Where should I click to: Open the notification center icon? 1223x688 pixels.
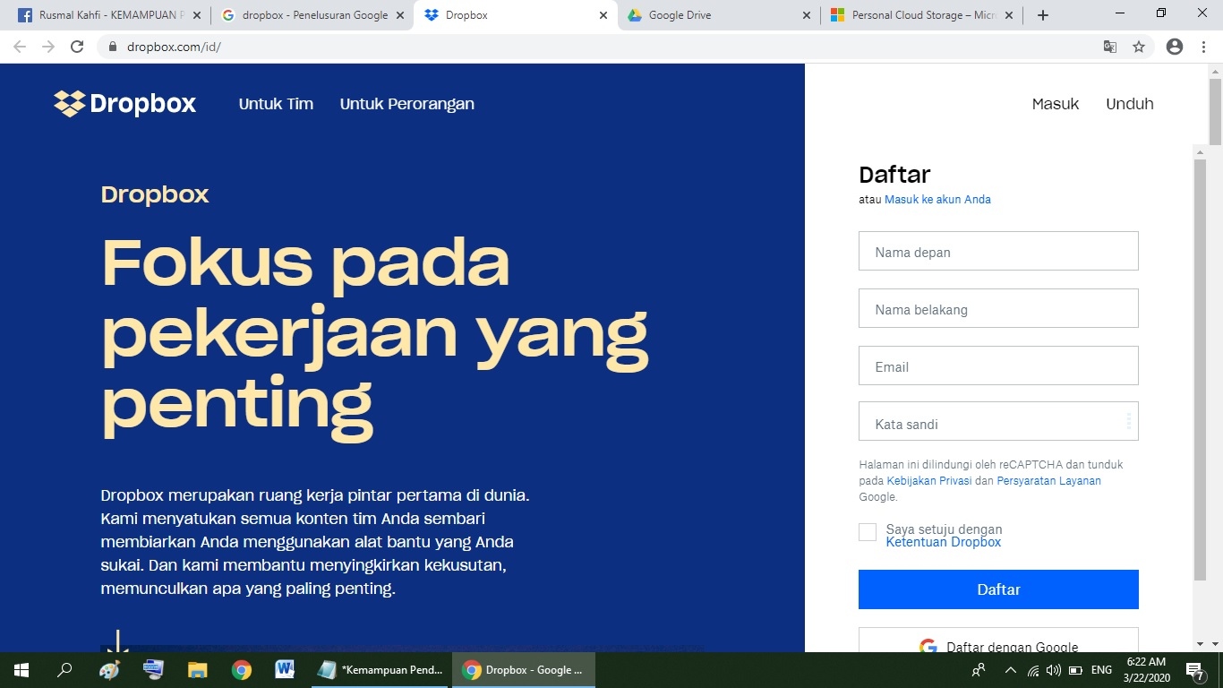[1195, 670]
